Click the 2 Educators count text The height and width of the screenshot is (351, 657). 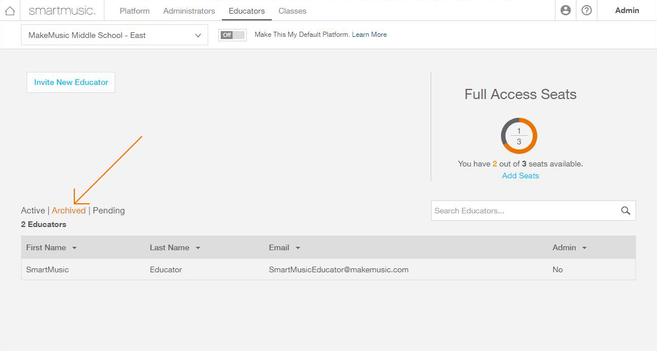click(44, 224)
